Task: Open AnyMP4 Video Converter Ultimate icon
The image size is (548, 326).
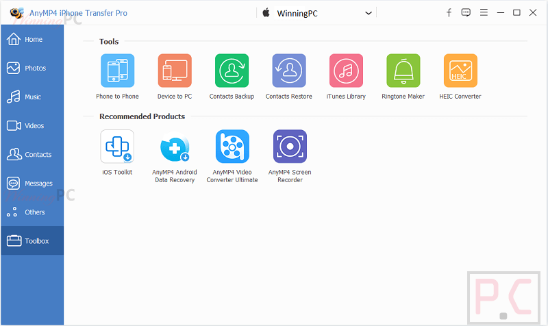Action: pos(232,147)
